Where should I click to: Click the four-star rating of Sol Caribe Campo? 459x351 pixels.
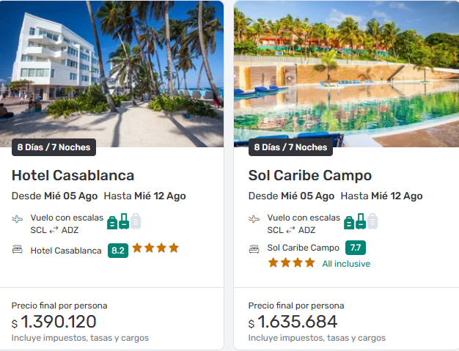coord(291,262)
